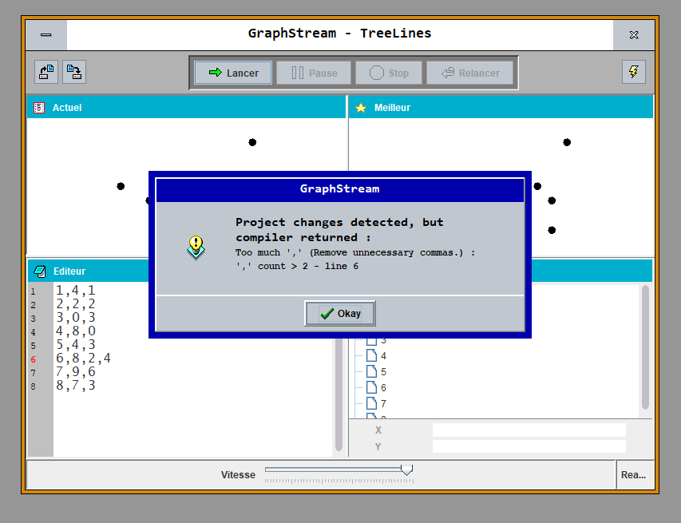The height and width of the screenshot is (523, 681).
Task: Click the Vitesse speed slider handle
Action: (x=406, y=470)
